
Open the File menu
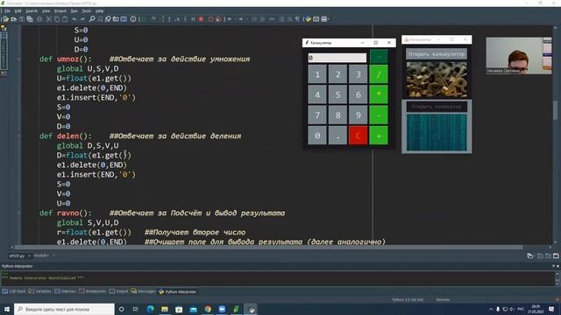[x=7, y=11]
